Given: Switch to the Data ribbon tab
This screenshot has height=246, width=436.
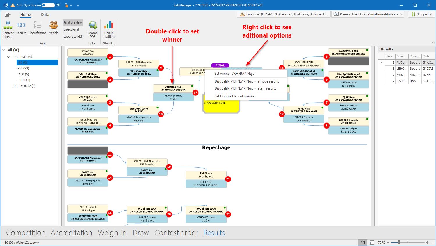Looking at the screenshot, I should click(45, 15).
